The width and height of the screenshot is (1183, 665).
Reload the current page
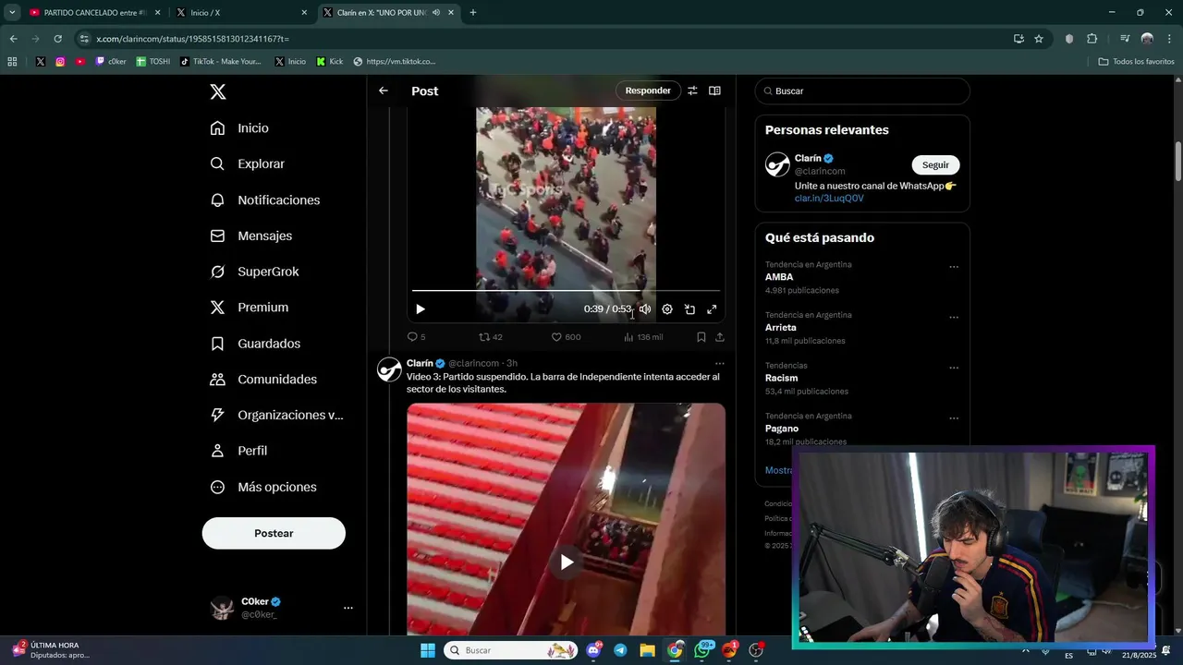(x=57, y=39)
